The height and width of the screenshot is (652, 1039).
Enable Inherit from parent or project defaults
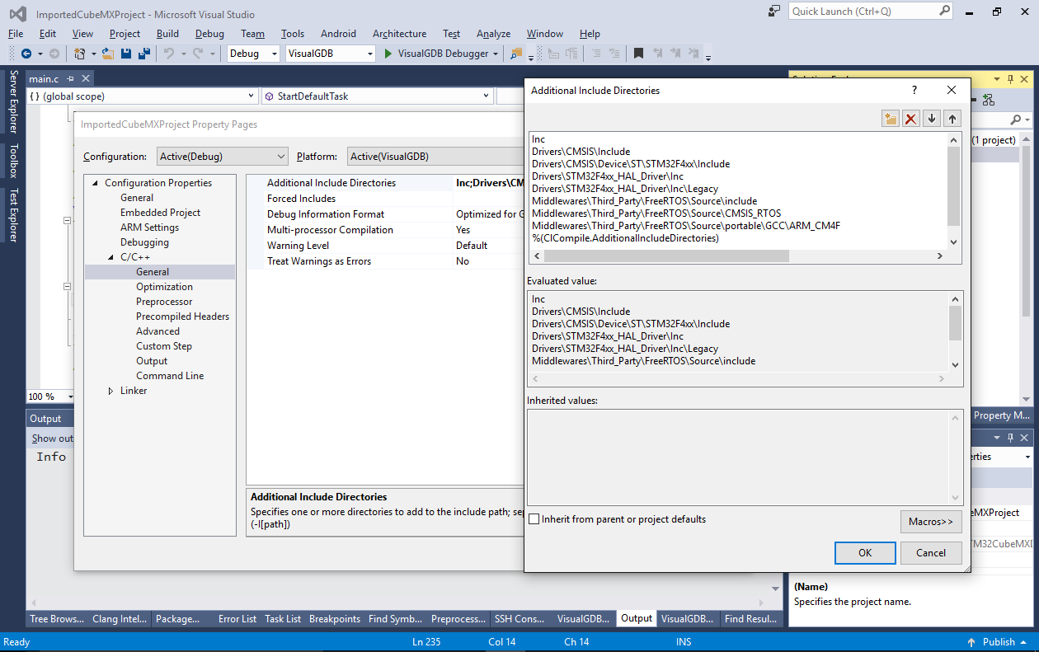pyautogui.click(x=534, y=519)
